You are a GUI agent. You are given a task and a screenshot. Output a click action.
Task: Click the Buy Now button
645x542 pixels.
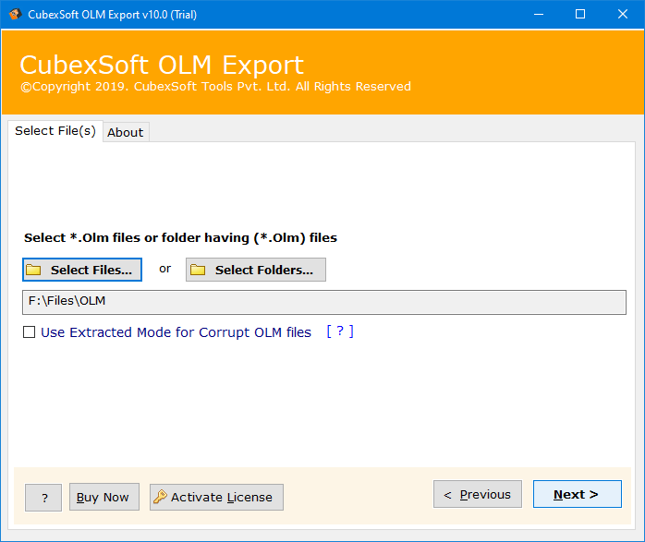pos(103,497)
